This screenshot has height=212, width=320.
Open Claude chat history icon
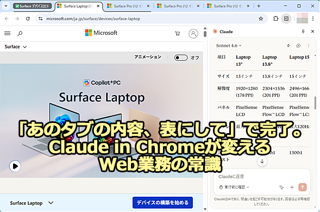pos(298,46)
